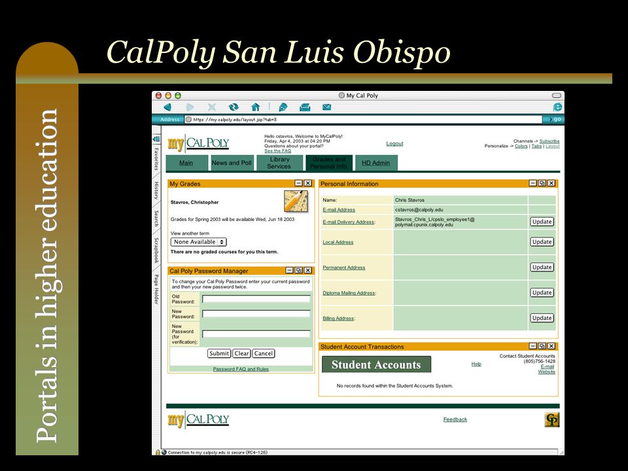Click the Colors personalize link
This screenshot has height=471, width=628.
point(521,146)
